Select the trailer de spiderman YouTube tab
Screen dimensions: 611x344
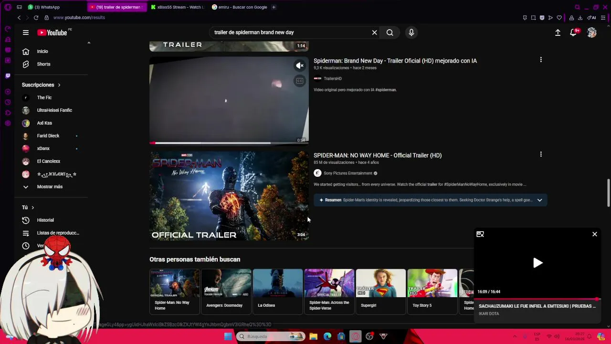[x=116, y=7]
